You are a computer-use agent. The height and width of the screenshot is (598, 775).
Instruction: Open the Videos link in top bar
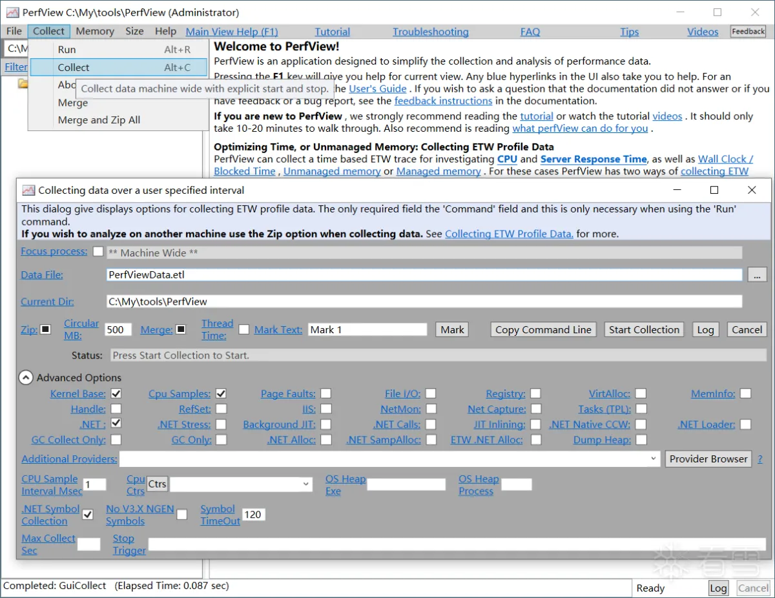pos(703,32)
